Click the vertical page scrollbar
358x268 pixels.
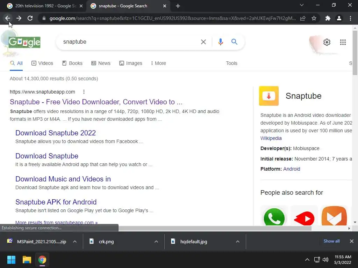(355, 52)
